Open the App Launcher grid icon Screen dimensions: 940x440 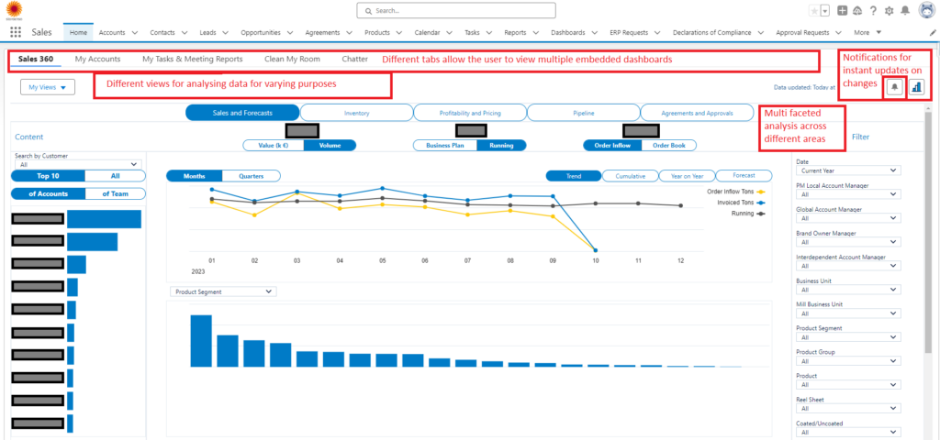click(x=16, y=32)
